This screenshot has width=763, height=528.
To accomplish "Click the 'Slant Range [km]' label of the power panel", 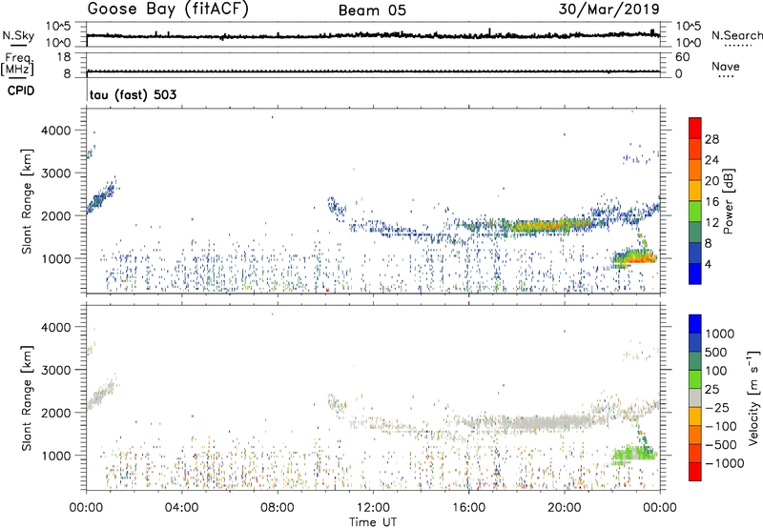I will point(27,201).
